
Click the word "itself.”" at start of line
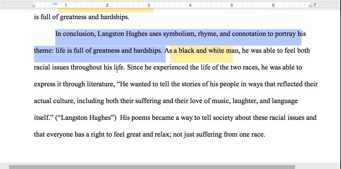pyautogui.click(x=43, y=118)
